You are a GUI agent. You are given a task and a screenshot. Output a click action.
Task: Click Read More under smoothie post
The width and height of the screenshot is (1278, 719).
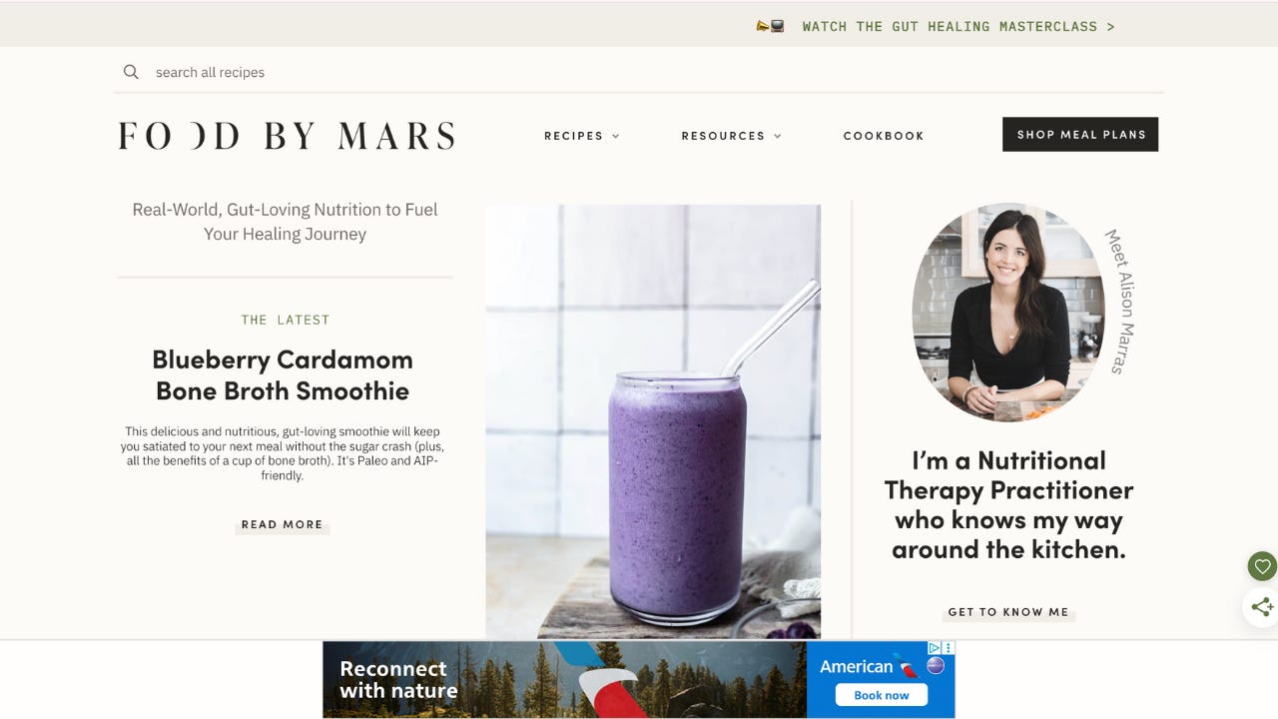[283, 524]
